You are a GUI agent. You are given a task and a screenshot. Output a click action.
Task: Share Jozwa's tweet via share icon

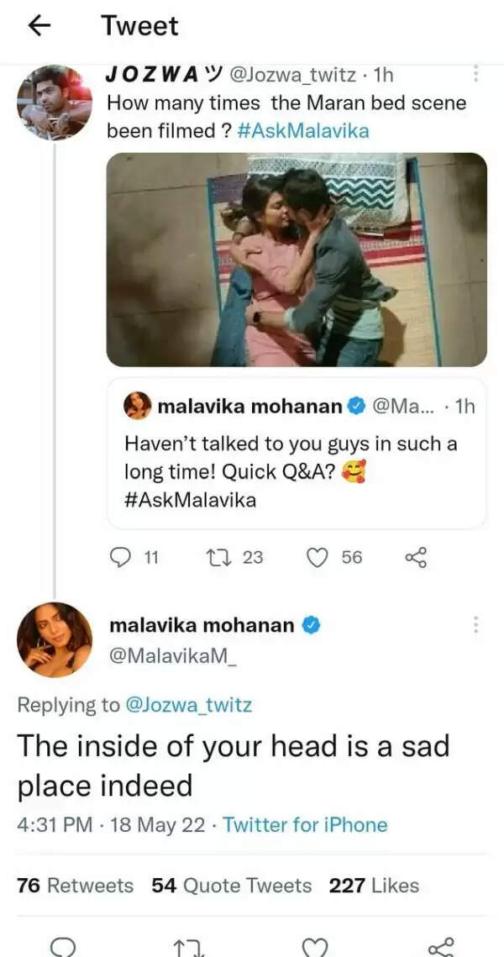(x=417, y=556)
